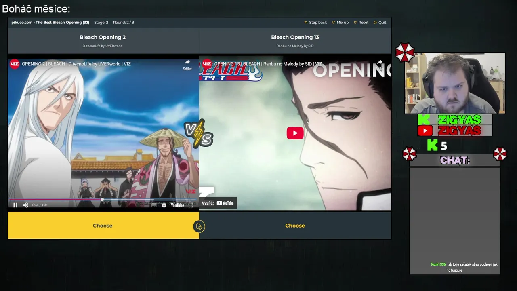Click chat username Toxik1336

[x=438, y=264]
